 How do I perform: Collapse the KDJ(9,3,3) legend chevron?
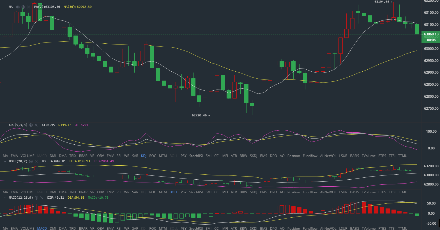point(5,125)
